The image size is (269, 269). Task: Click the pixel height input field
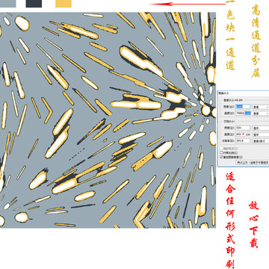point(243,114)
